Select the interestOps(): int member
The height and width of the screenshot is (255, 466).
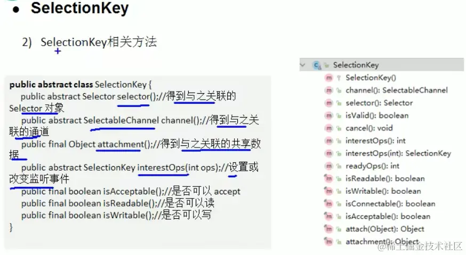pyautogui.click(x=375, y=141)
